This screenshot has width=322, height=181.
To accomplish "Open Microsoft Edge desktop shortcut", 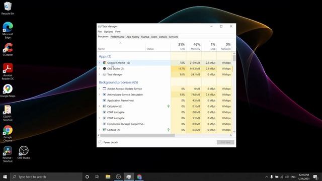I will [x=8, y=30].
